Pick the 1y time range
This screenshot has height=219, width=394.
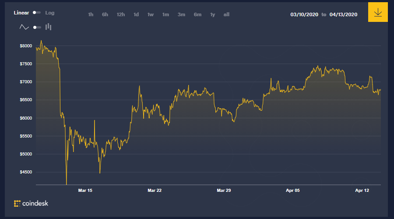[212, 15]
